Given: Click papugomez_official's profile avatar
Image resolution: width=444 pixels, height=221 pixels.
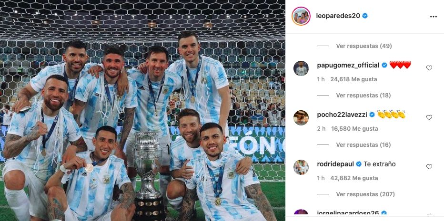Looking at the screenshot, I should point(301,68).
